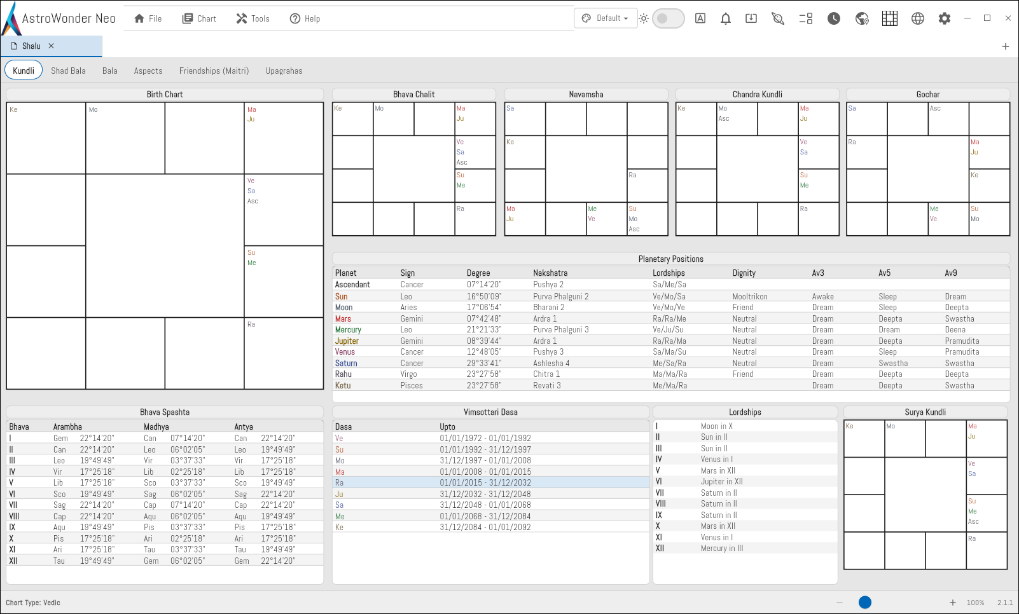Click the Saturn row in Planetary Positions

click(671, 363)
